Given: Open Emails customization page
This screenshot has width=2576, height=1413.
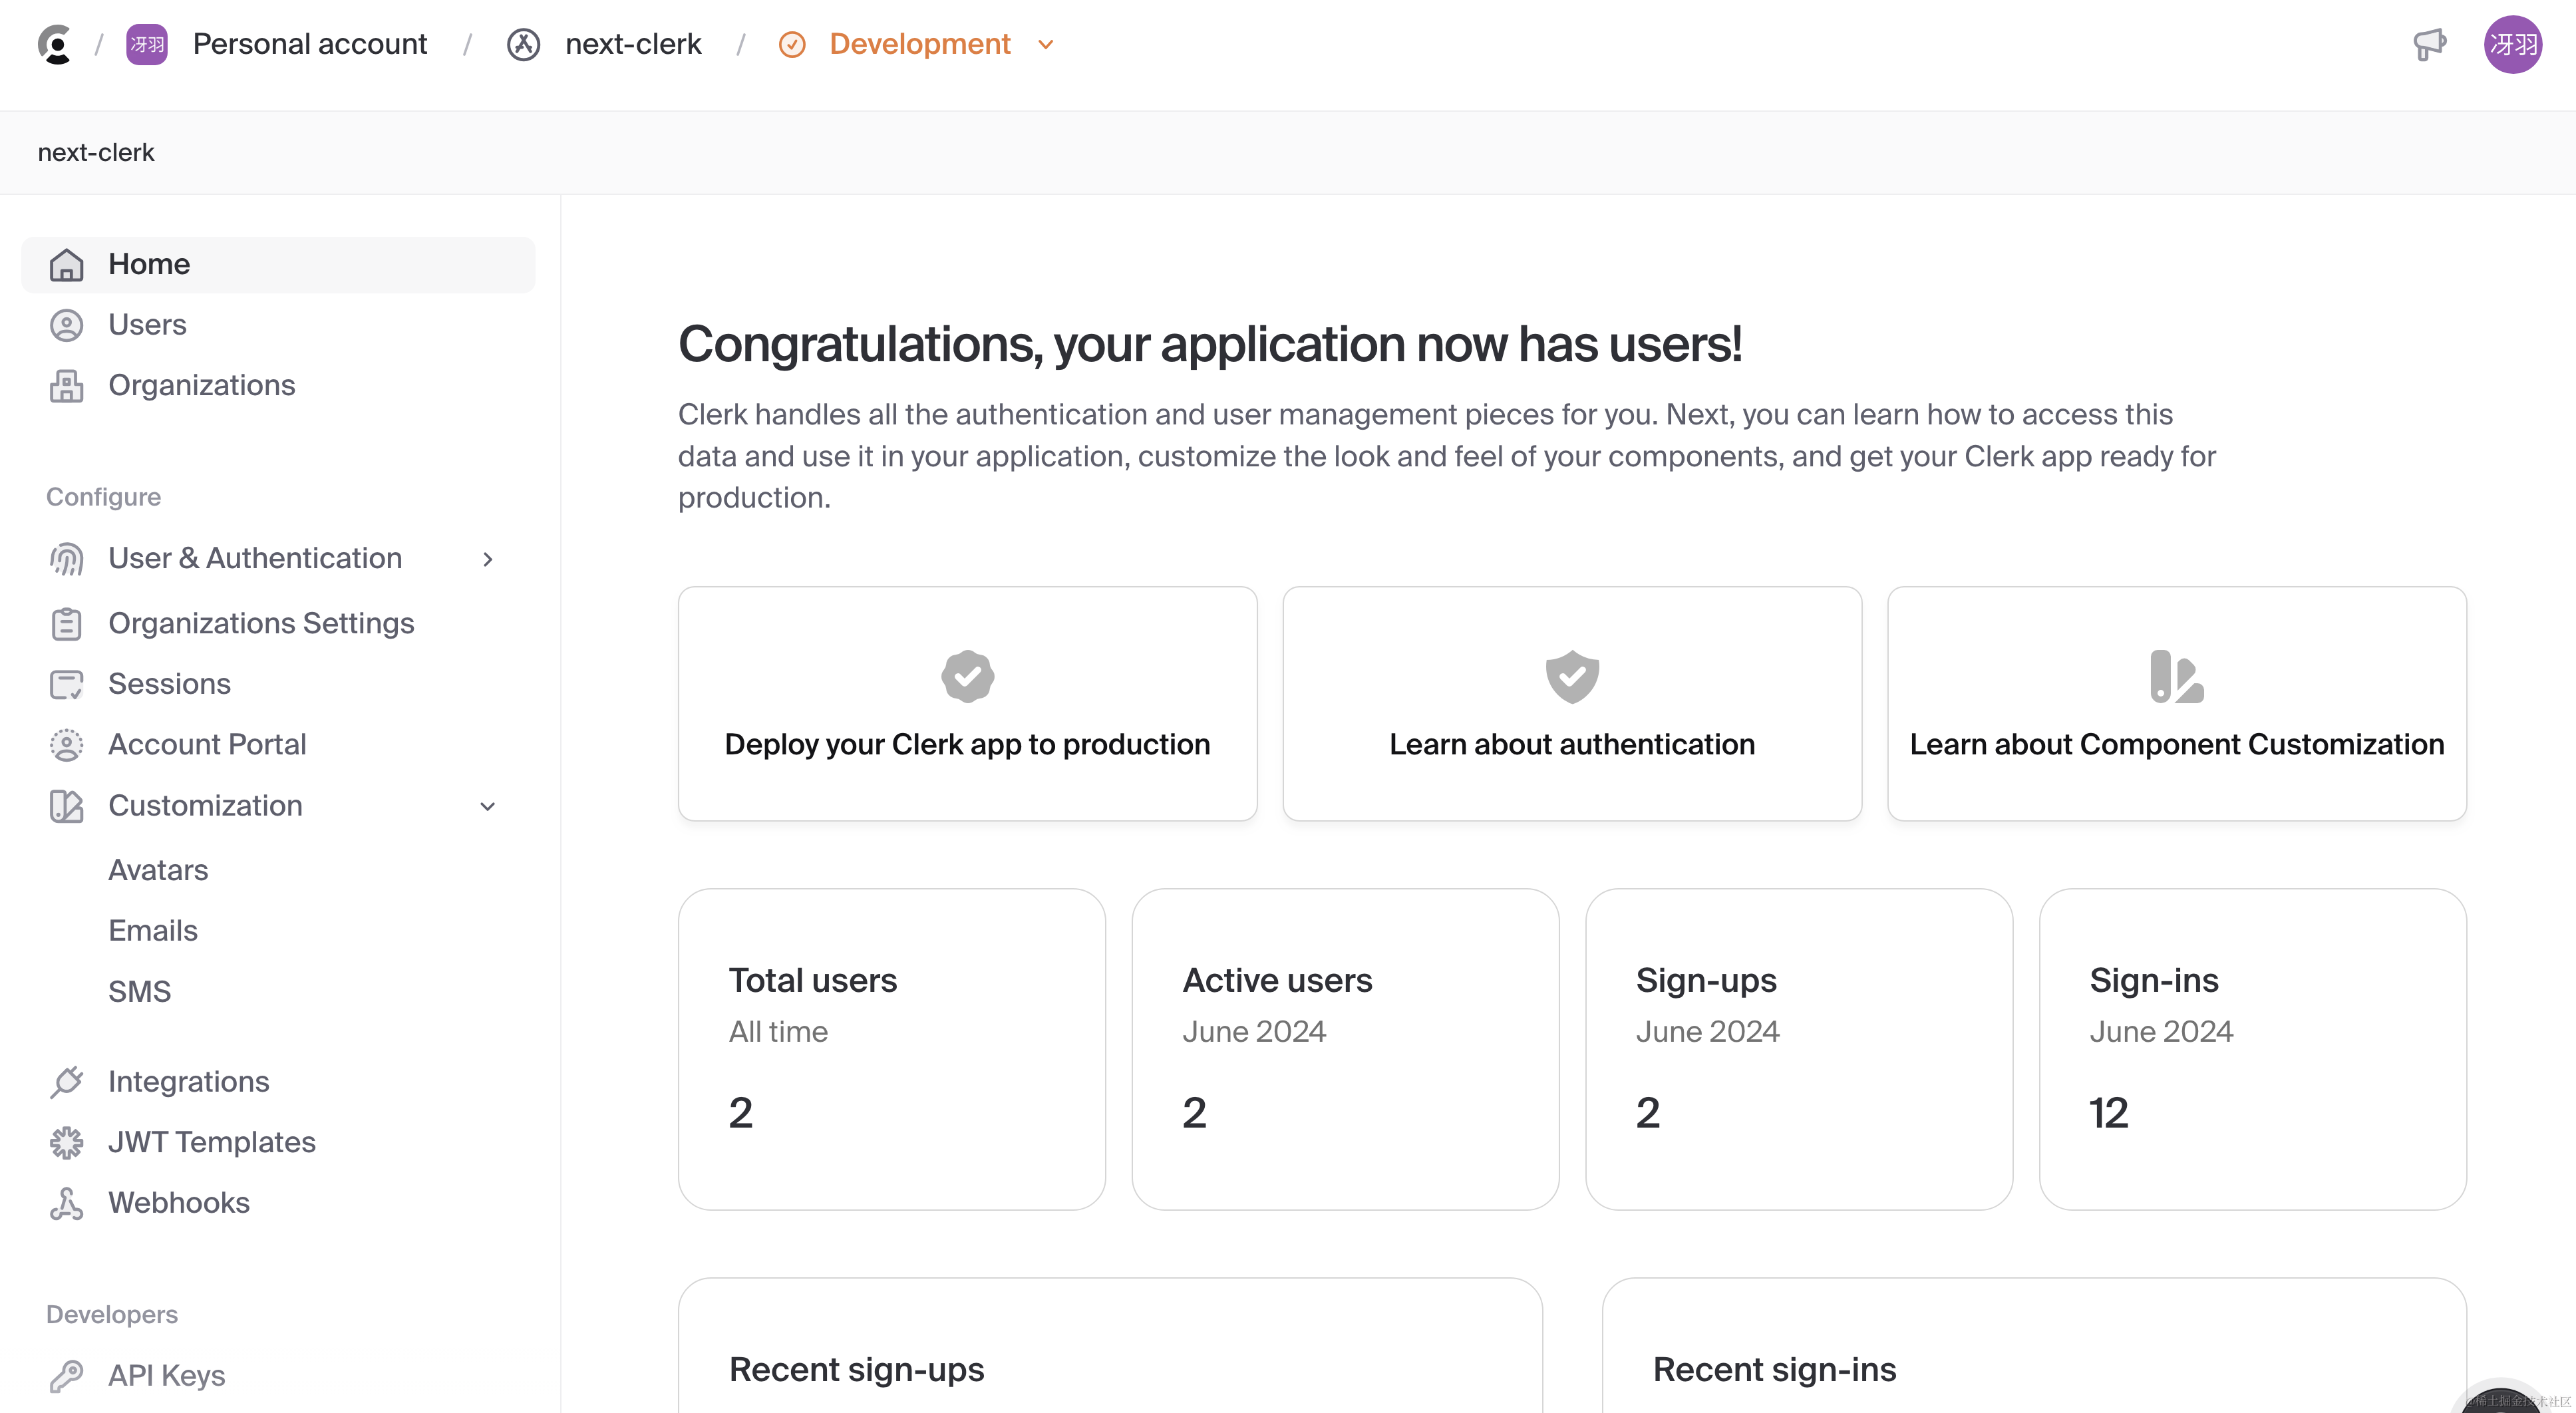Looking at the screenshot, I should click(x=153, y=930).
